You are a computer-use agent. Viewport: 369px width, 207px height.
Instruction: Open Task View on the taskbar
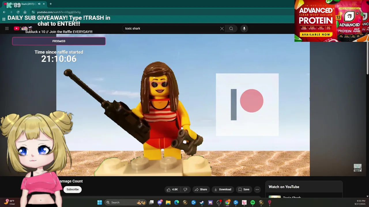point(151,202)
